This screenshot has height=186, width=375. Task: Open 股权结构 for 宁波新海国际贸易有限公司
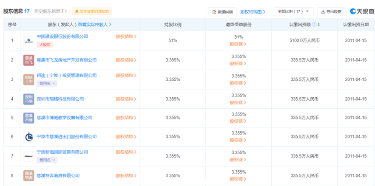[x=126, y=152]
